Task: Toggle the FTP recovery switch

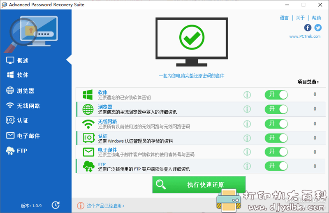Action: pyautogui.click(x=276, y=166)
